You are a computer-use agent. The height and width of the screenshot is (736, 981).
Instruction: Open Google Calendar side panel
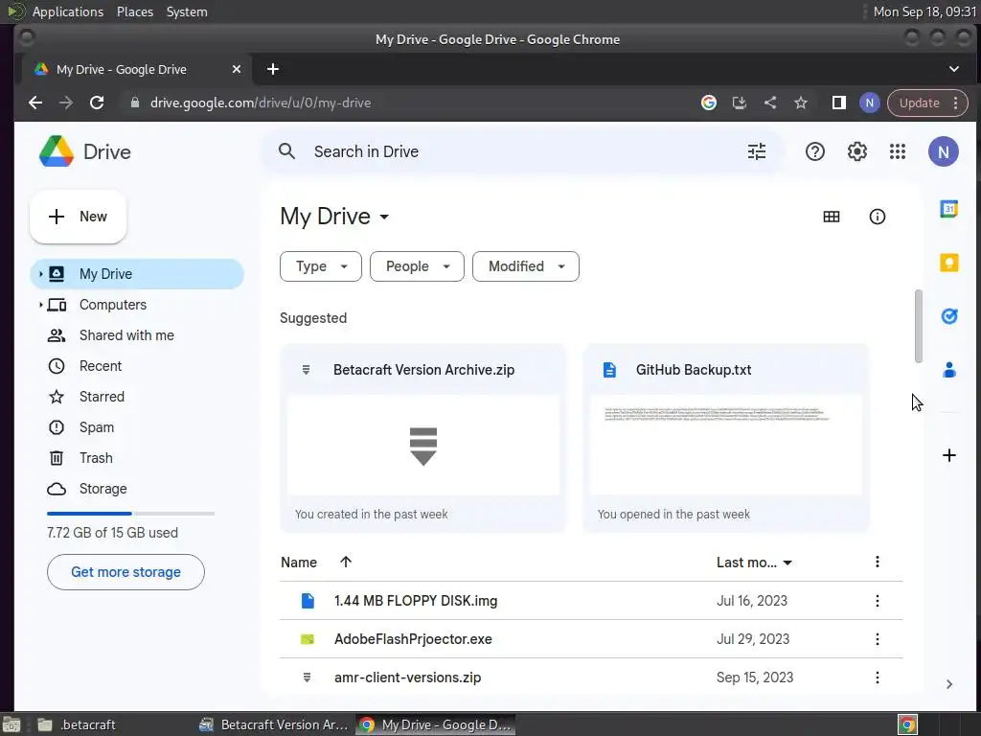click(x=948, y=209)
